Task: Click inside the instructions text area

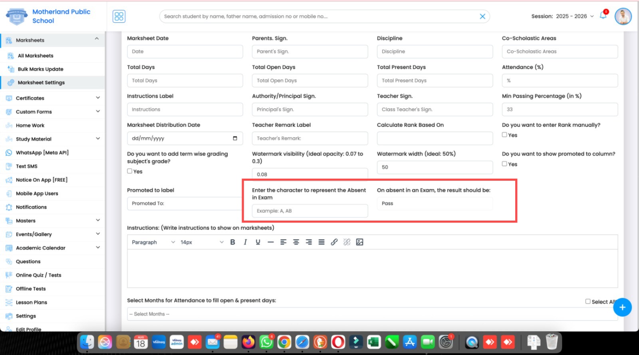Action: coord(372,268)
